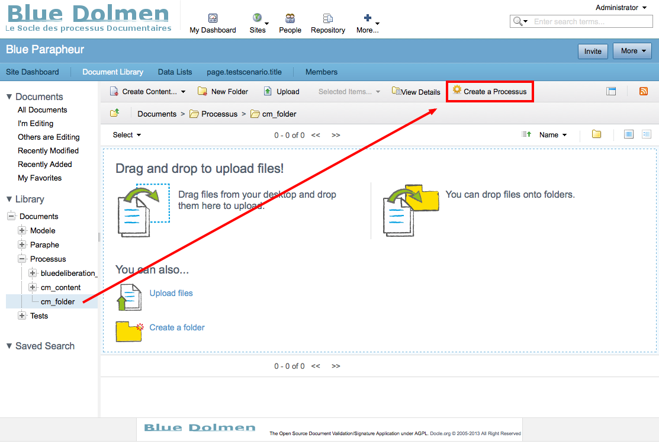Toggle the hide/show panel icon
Viewport: 659px width, 447px height.
[611, 91]
